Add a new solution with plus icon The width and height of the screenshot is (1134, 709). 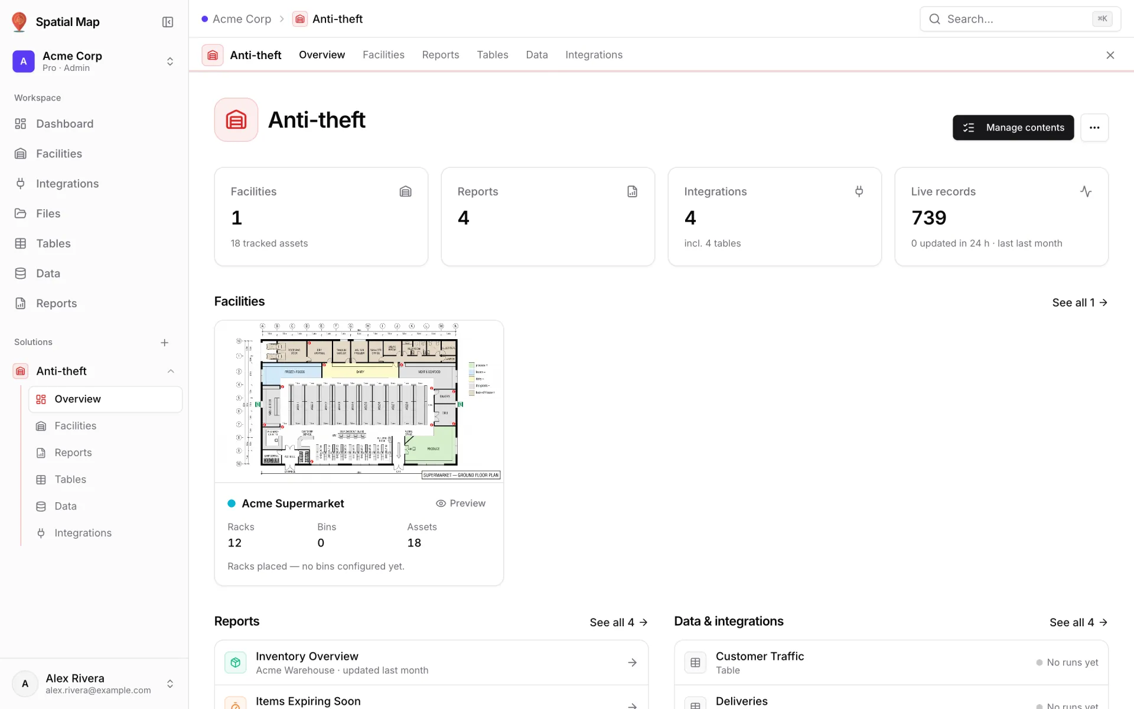click(165, 343)
